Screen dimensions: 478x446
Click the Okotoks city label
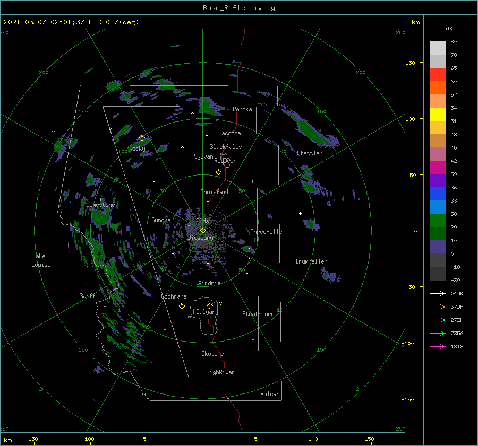point(212,354)
